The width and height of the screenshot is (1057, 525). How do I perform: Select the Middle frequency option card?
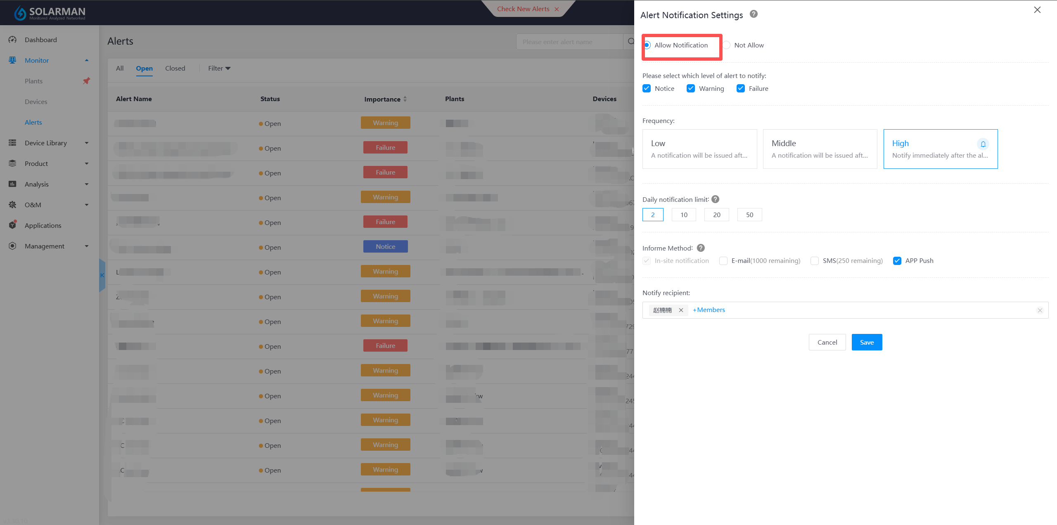[x=820, y=149]
